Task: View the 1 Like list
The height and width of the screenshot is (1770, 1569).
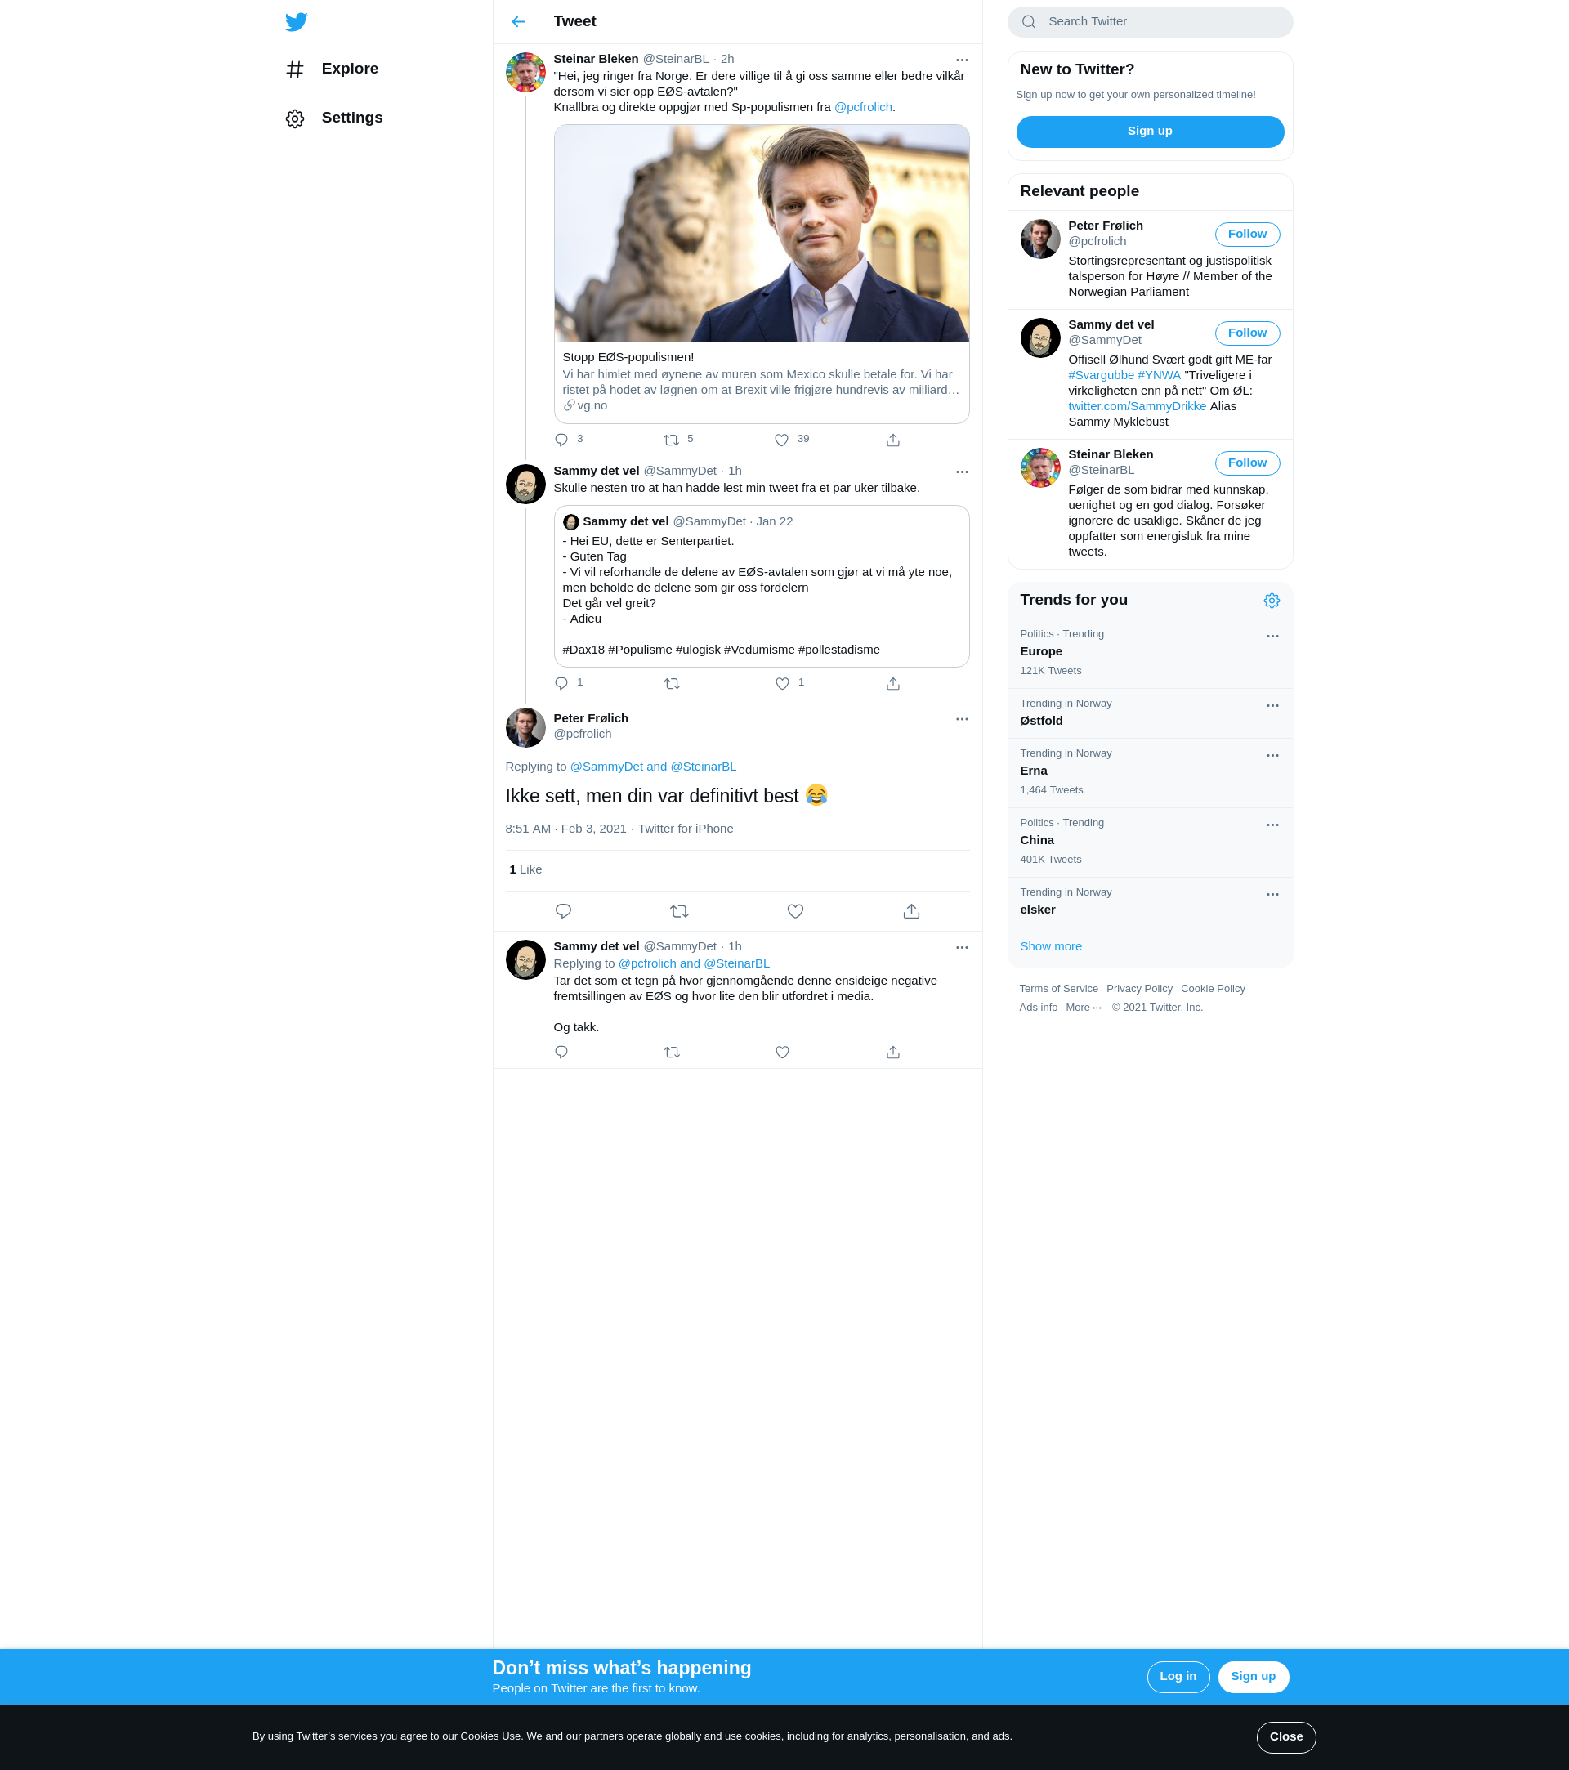Action: [525, 869]
